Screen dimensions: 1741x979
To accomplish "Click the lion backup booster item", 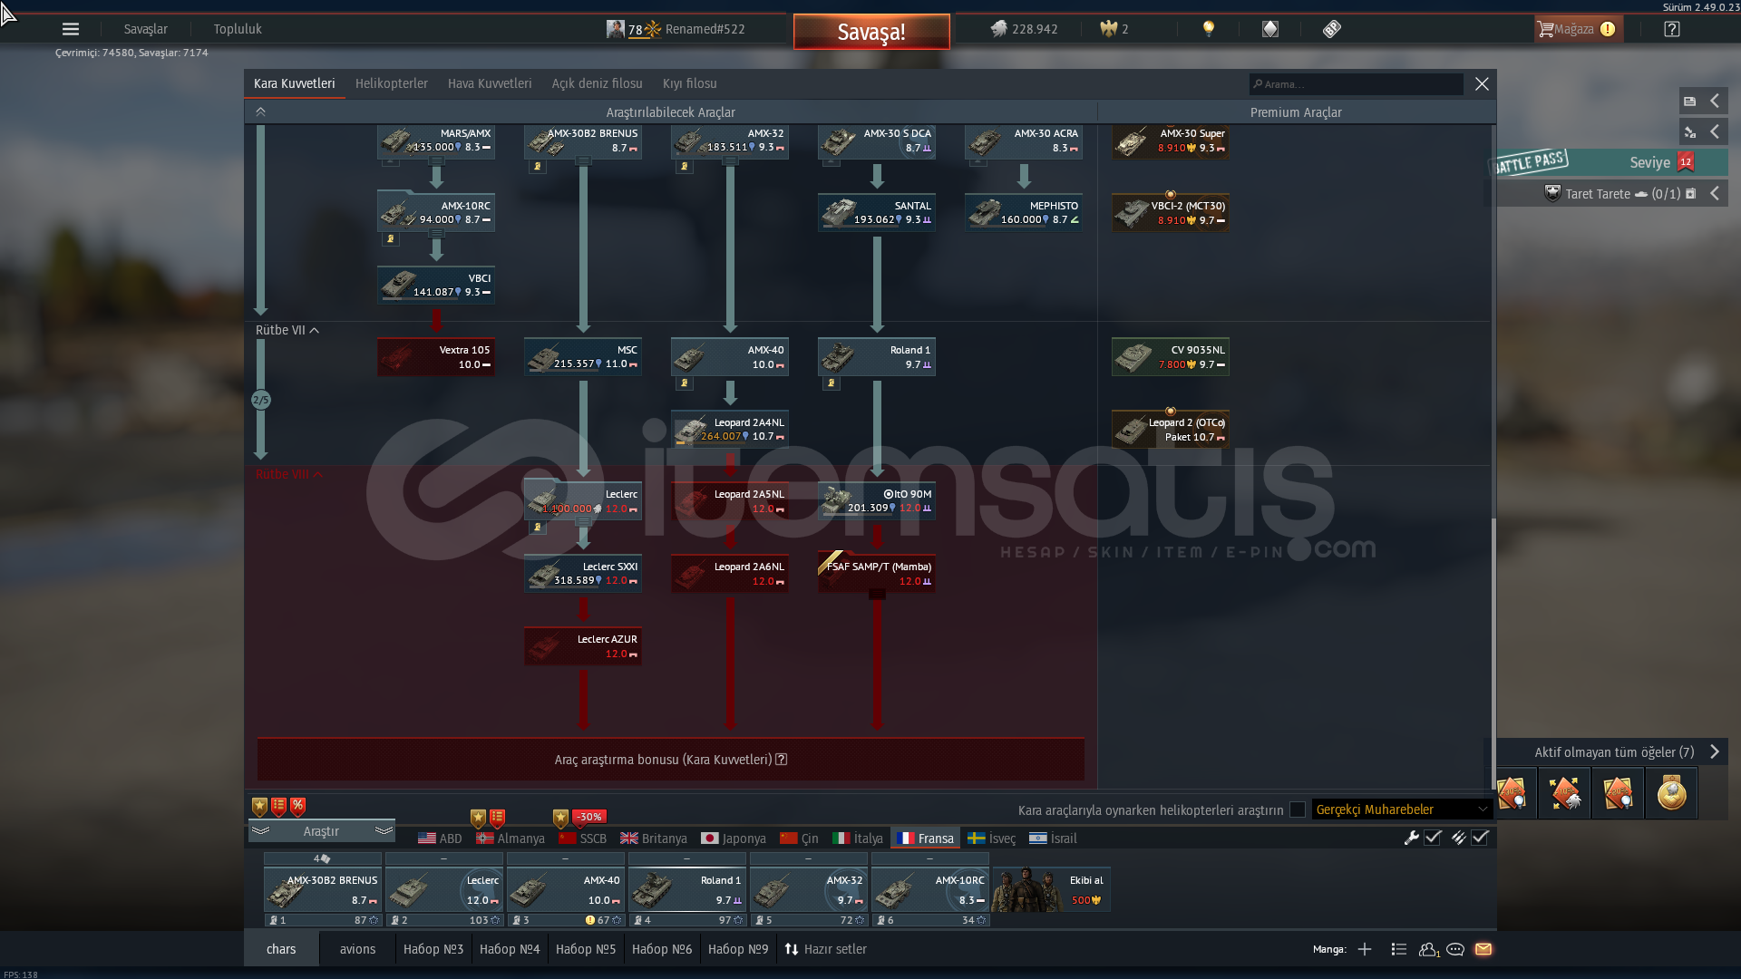I will (x=1564, y=793).
